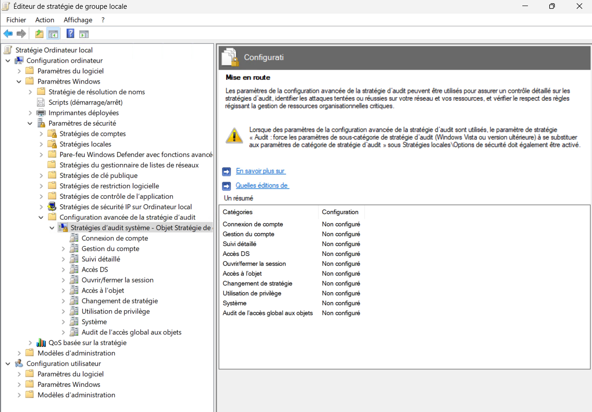Screen dimensions: 592x412
Task: Toggle the action pane toolbar icon
Action: [84, 33]
